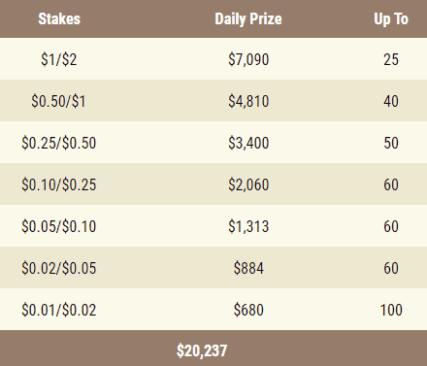Click the 100 value in Up To column
The image size is (427, 366).
[391, 310]
